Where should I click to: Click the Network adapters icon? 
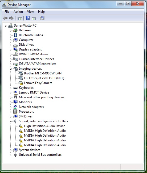[x=15, y=107]
